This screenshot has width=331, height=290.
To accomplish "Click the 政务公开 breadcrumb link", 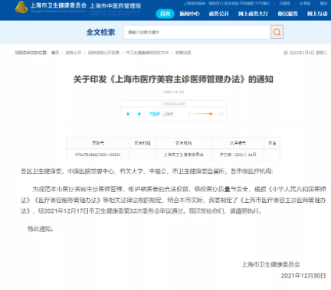I will [74, 53].
